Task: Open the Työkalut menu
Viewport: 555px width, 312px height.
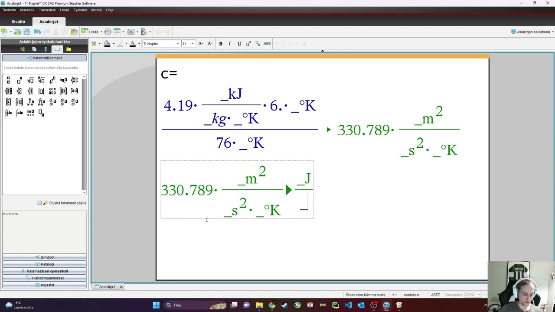Action: [x=80, y=10]
